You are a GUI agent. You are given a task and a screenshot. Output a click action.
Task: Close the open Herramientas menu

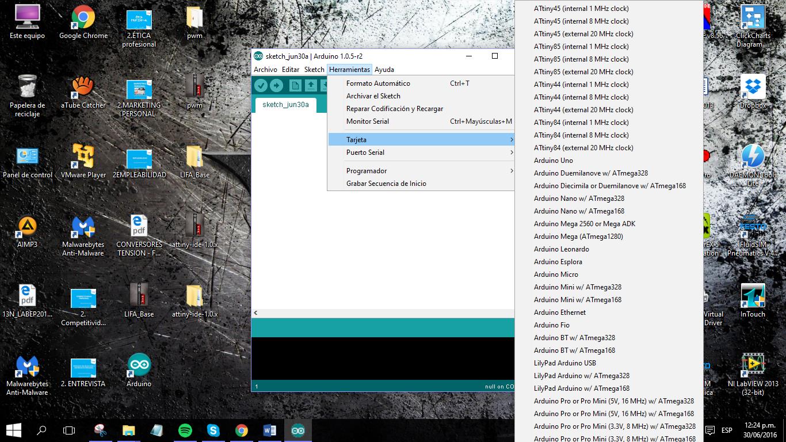pyautogui.click(x=349, y=70)
